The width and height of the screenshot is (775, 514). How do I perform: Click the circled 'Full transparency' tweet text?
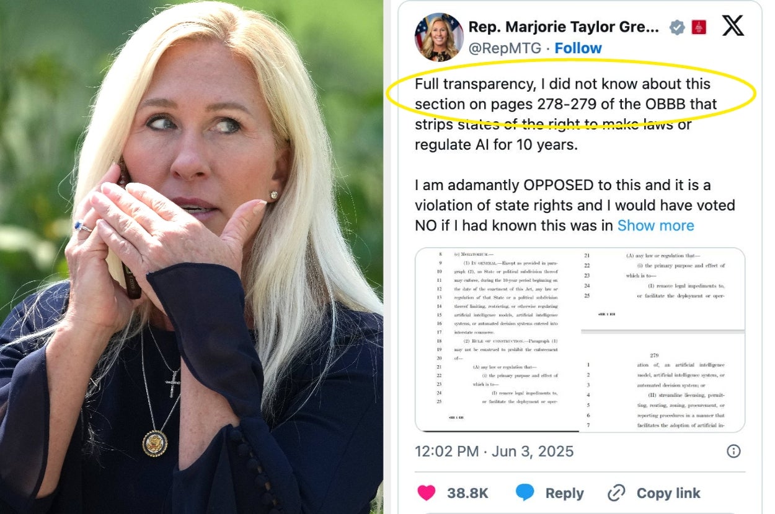click(565, 94)
